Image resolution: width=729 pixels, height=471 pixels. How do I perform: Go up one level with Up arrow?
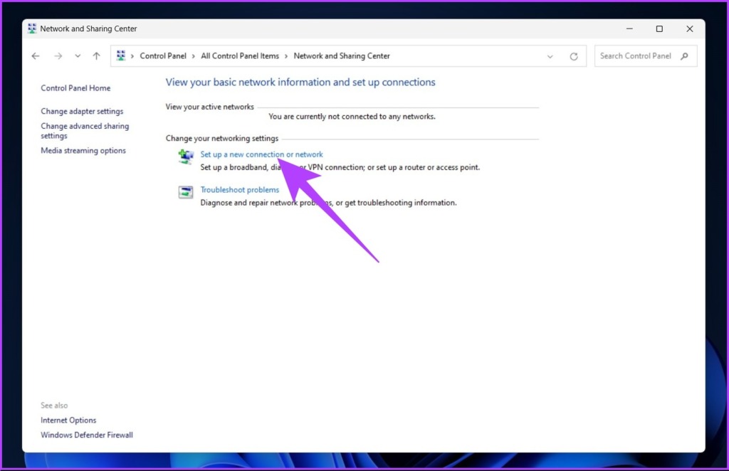(x=97, y=56)
